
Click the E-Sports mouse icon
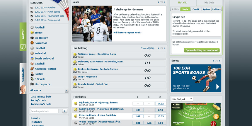(x=32, y=79)
